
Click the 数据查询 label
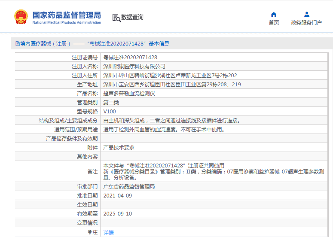coord(132,17)
